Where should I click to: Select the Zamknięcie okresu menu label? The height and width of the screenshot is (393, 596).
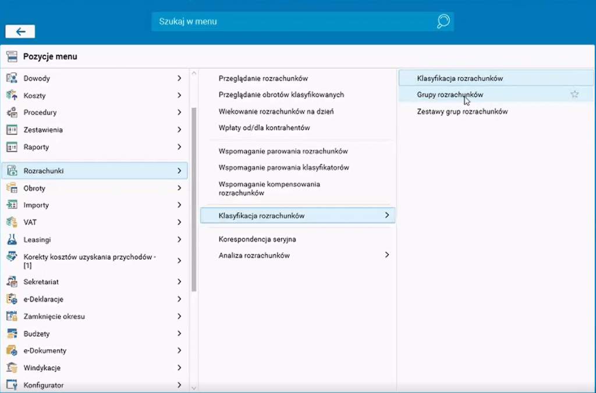pos(54,316)
